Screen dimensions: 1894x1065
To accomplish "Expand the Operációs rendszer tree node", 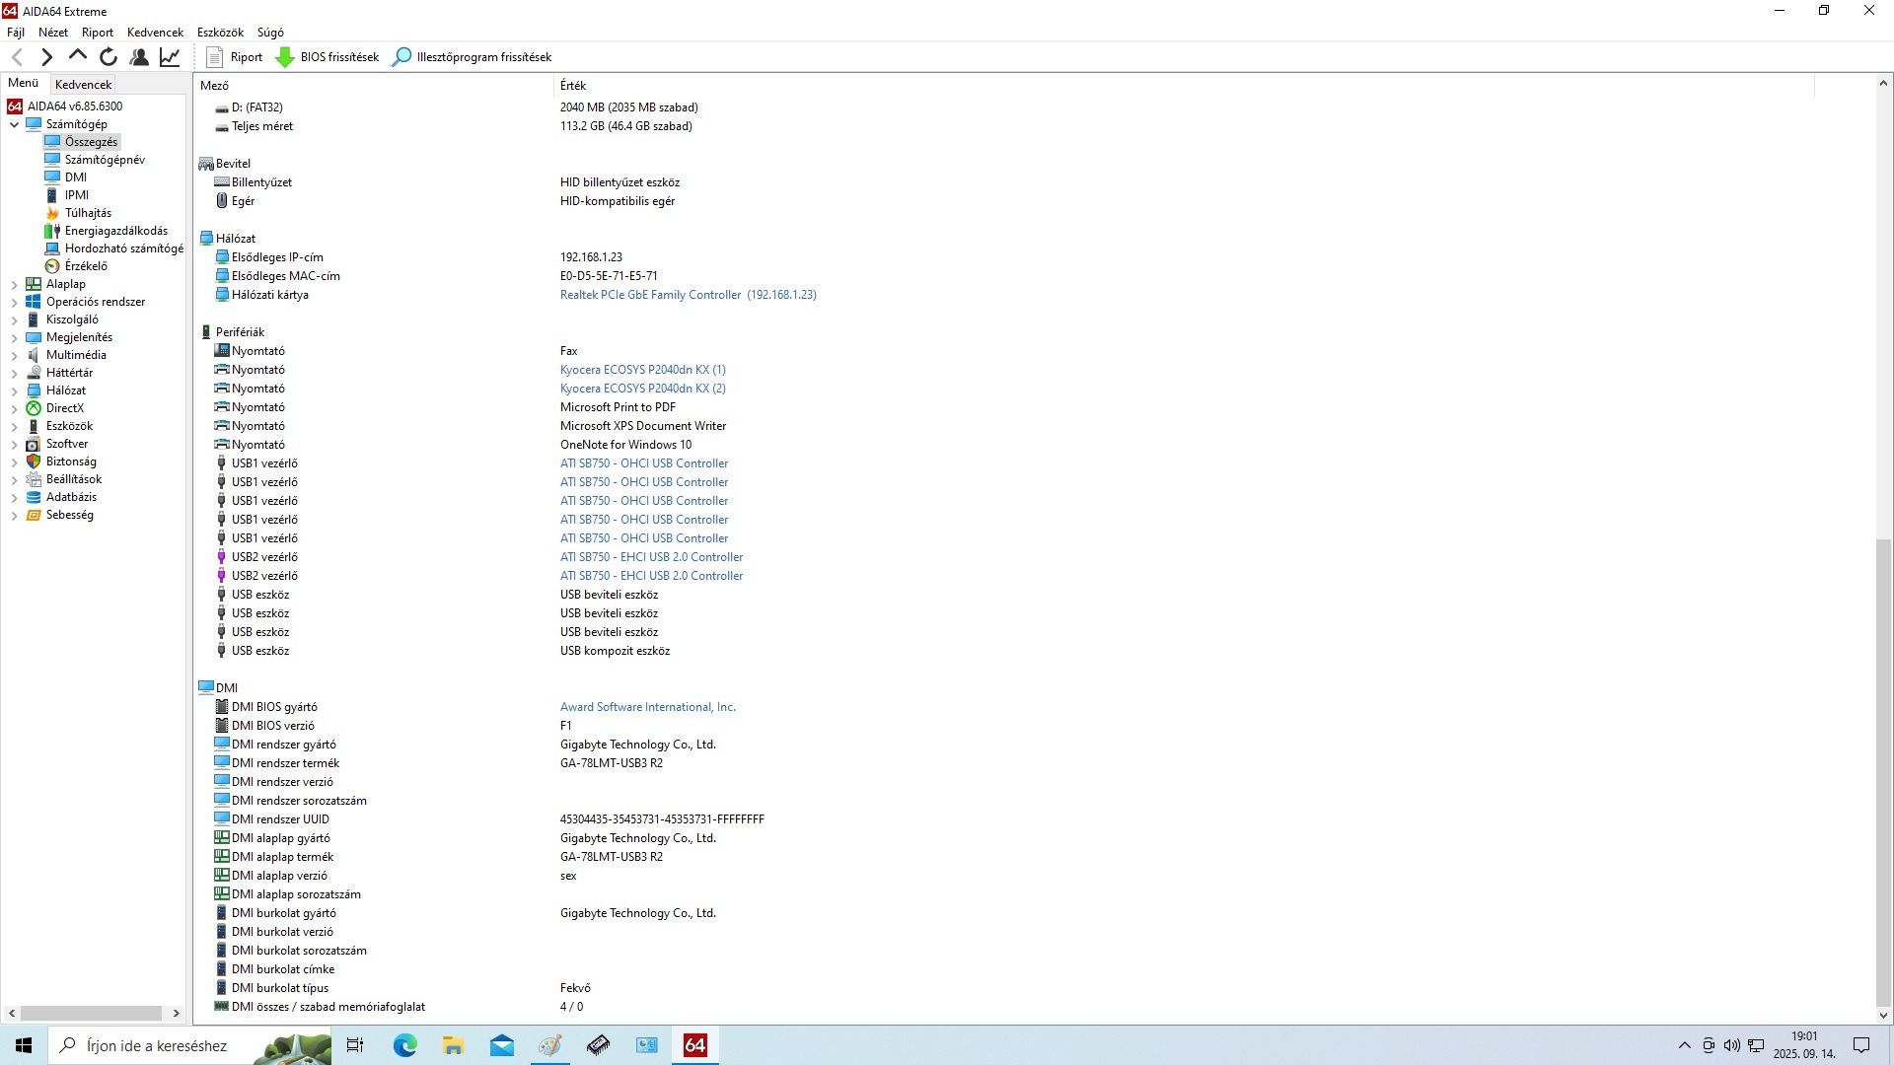I will [x=14, y=302].
